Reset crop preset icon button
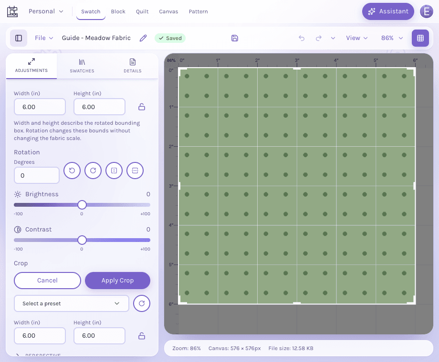Viewport: 439px width, 362px height. click(x=142, y=303)
